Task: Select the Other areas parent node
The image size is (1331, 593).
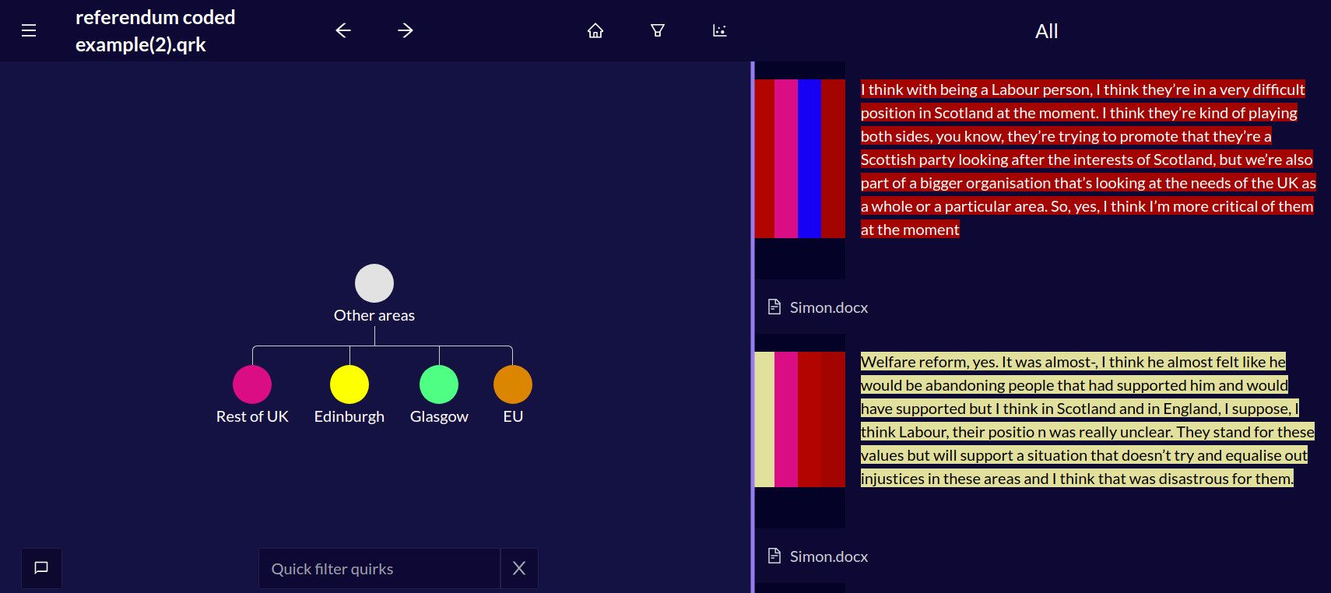Action: [x=374, y=283]
